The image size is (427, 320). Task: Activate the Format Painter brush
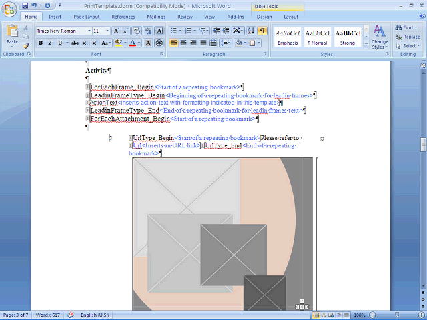click(x=26, y=45)
